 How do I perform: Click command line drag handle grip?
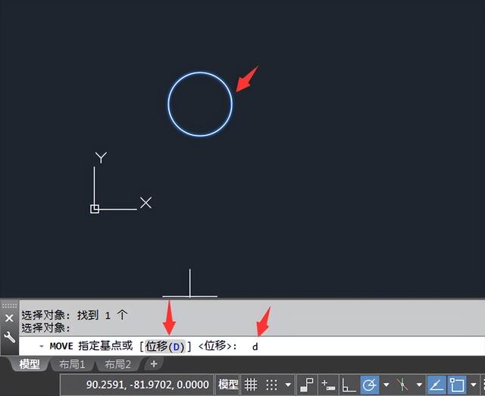click(9, 306)
